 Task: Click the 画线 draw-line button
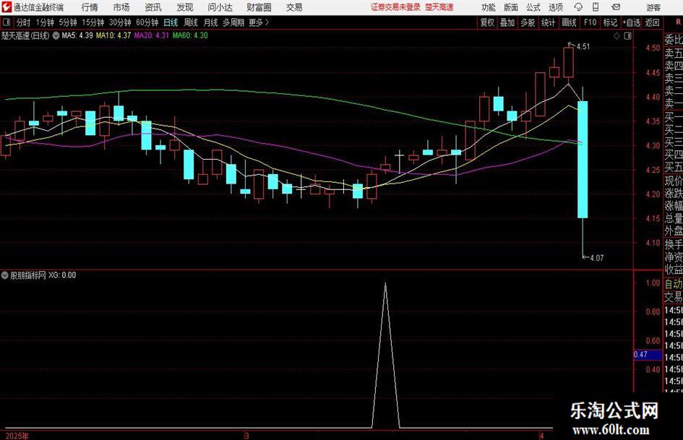[570, 22]
